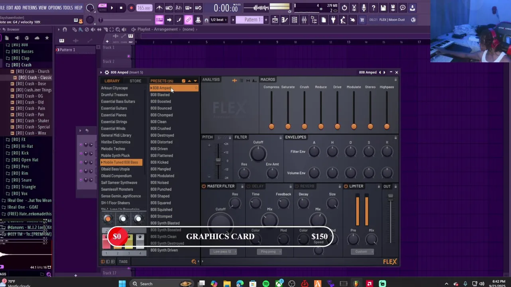Image resolution: width=511 pixels, height=287 pixels.
Task: Open the FILE menu
Action: pos(2,8)
